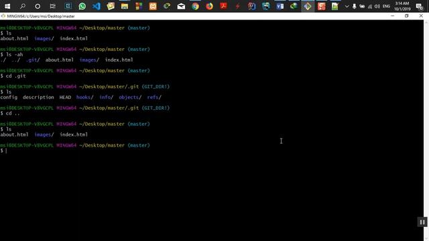Click the 'HEAD' file name
The height and width of the screenshot is (241, 429).
tap(65, 97)
